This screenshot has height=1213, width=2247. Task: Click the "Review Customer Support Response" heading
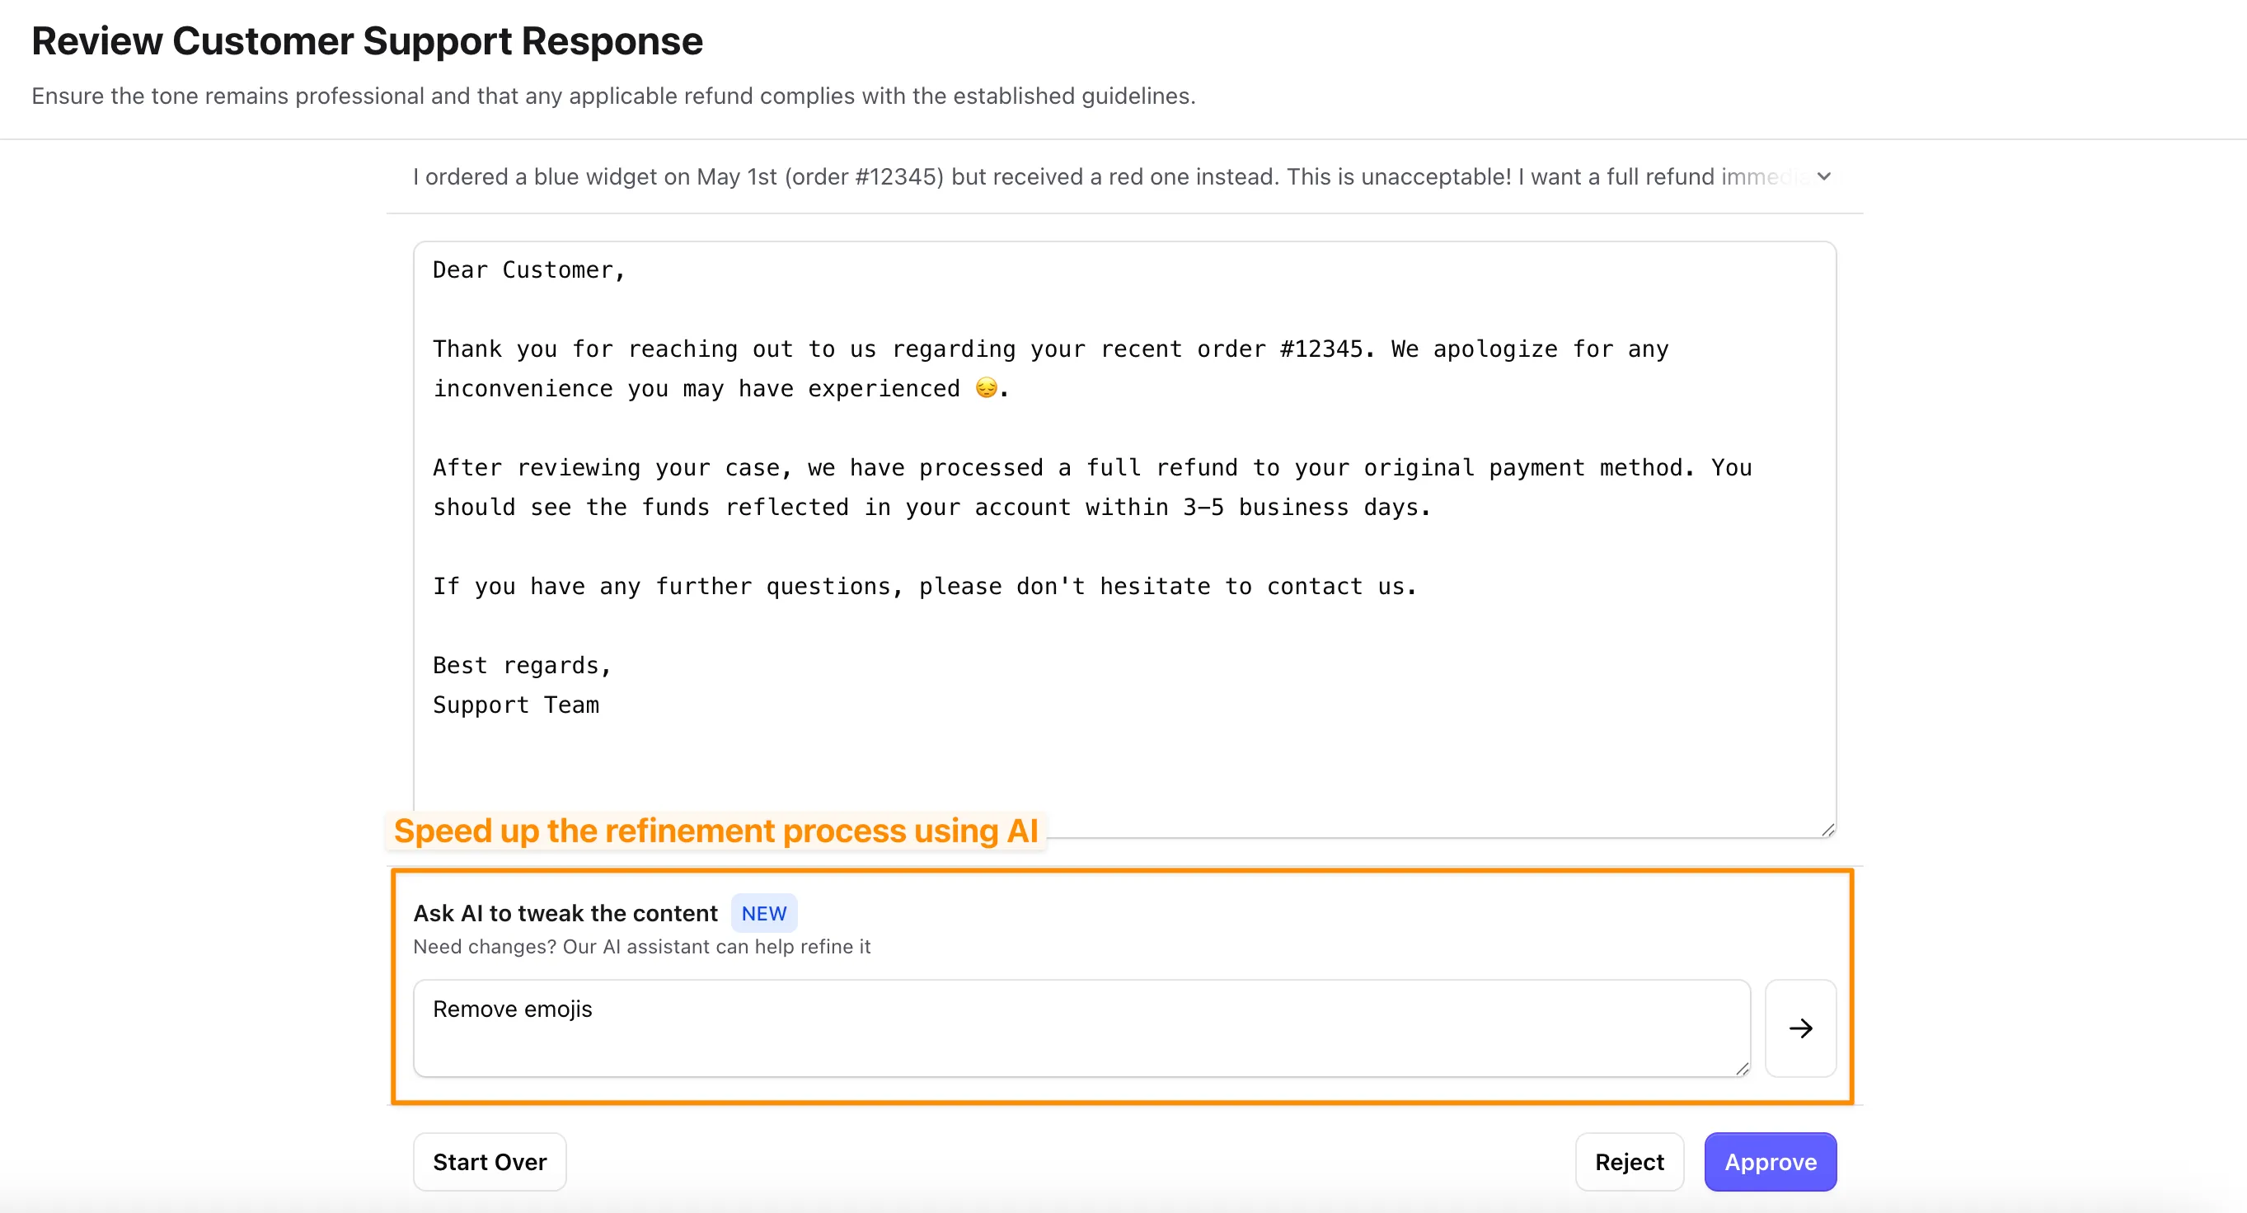click(x=368, y=41)
